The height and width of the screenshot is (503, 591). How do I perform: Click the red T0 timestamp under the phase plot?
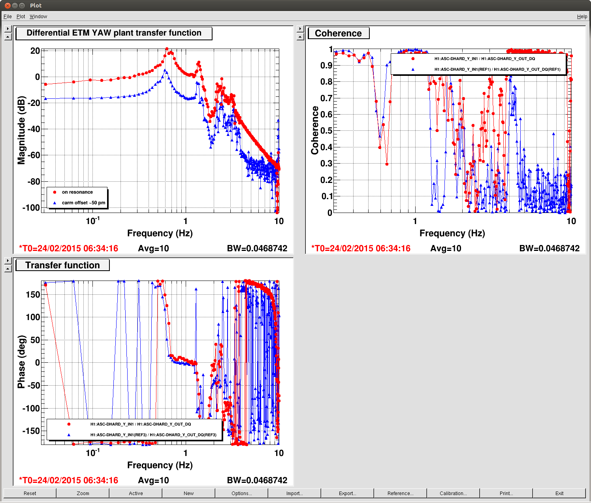click(x=69, y=480)
